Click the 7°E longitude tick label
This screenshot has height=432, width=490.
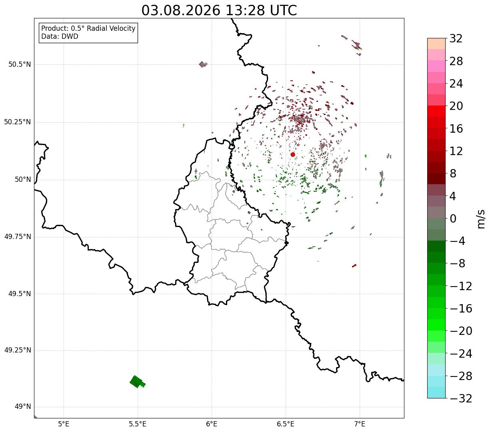click(x=360, y=424)
